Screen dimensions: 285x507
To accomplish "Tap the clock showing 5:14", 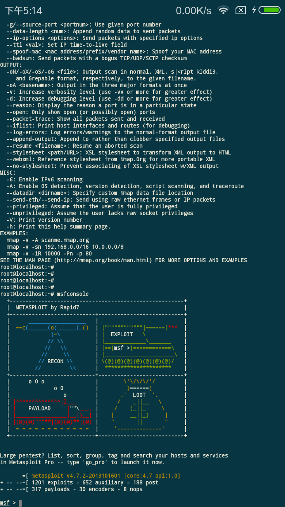I will (x=23, y=11).
